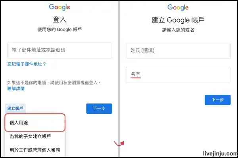Focus the 姓氏 (選填) field

coord(178,51)
